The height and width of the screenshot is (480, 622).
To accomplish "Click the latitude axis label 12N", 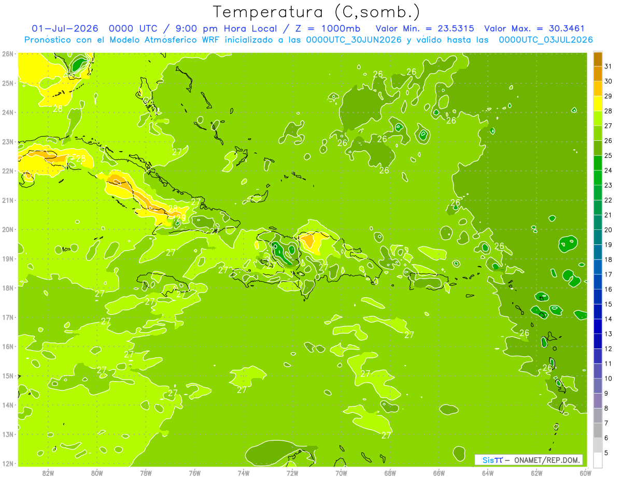I will [8, 463].
